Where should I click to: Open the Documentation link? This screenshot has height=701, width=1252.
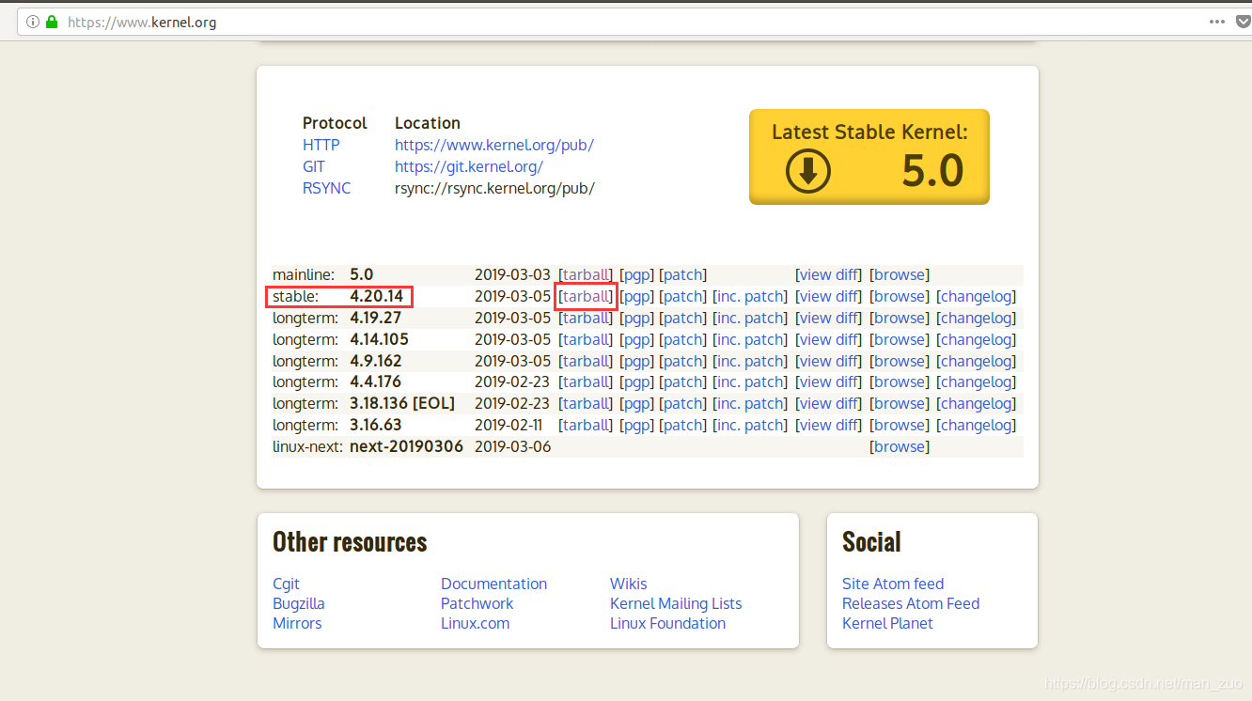click(x=493, y=584)
